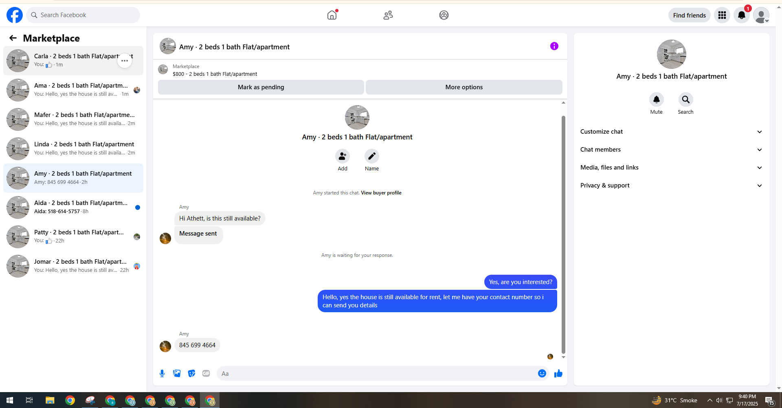Send a voice clip with the microphone
This screenshot has height=408, width=782.
162,373
